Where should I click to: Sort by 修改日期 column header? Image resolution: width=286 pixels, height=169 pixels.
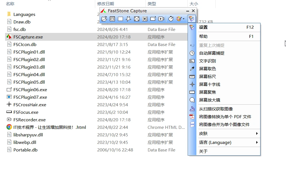[x=106, y=4]
